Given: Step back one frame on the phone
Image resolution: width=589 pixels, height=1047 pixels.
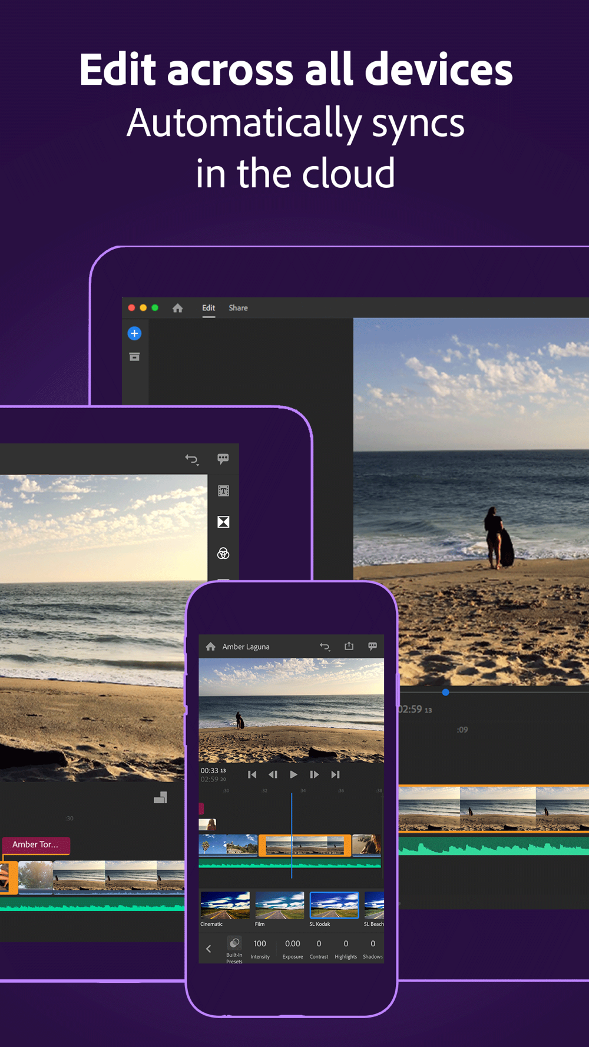Looking at the screenshot, I should point(273,774).
